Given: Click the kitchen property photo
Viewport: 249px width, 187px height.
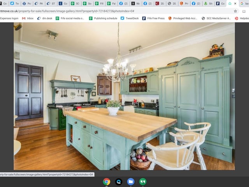Looking at the screenshot, I should tap(124, 96).
